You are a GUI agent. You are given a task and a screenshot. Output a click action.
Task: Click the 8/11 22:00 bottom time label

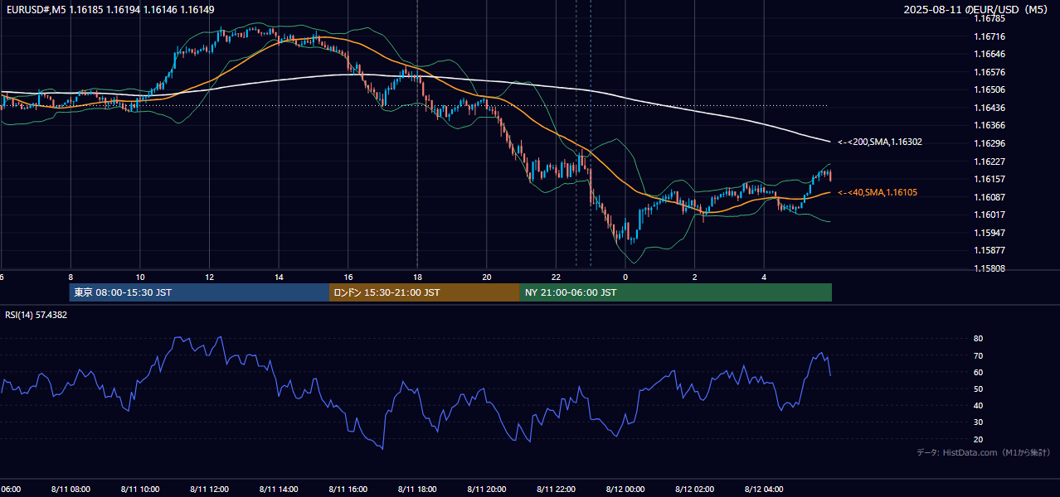(x=556, y=489)
